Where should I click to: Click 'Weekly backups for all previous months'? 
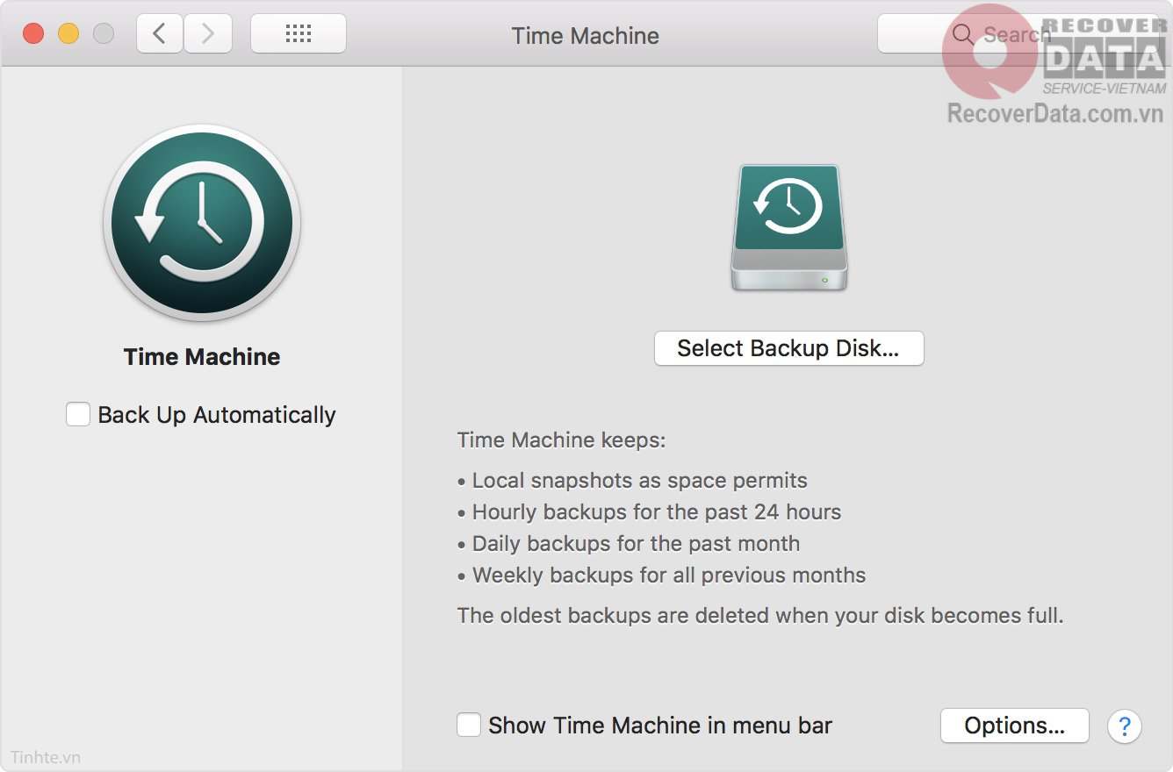point(662,575)
